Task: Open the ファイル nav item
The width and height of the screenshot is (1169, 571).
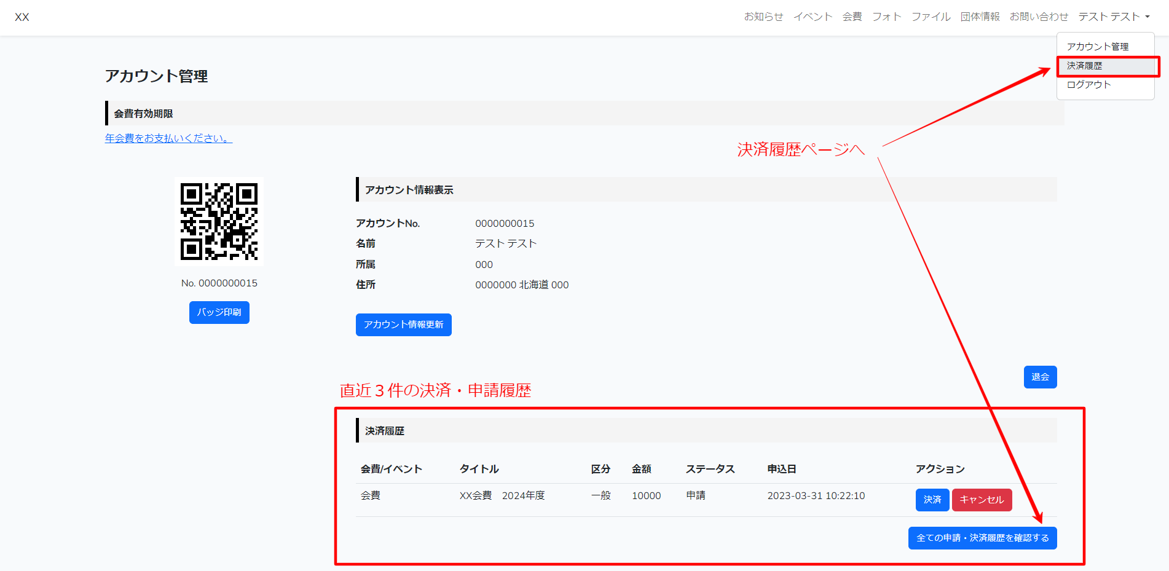Action: pyautogui.click(x=931, y=17)
